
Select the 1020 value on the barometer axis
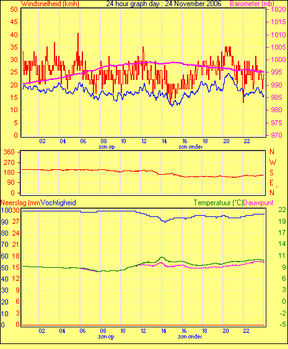279,9
